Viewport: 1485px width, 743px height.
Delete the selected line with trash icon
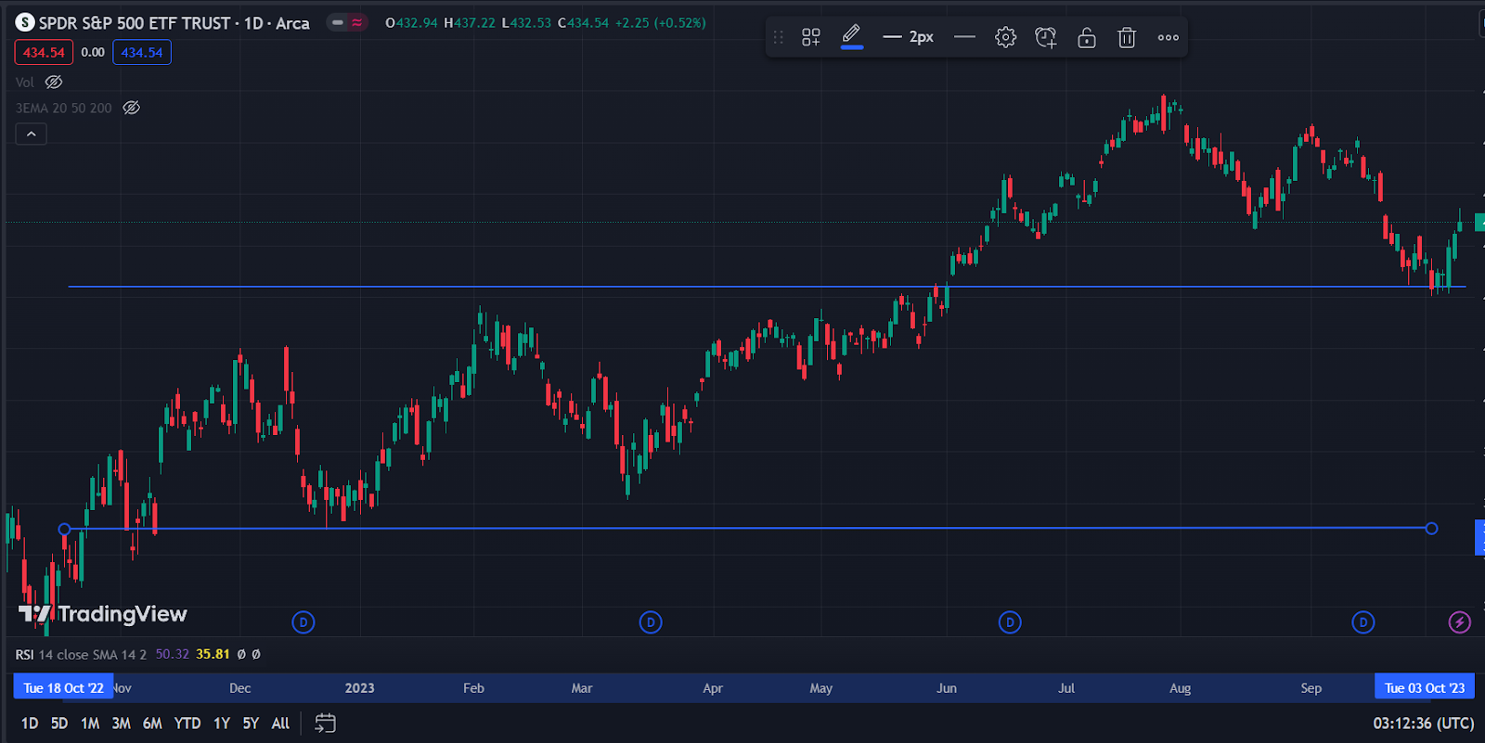coord(1127,37)
